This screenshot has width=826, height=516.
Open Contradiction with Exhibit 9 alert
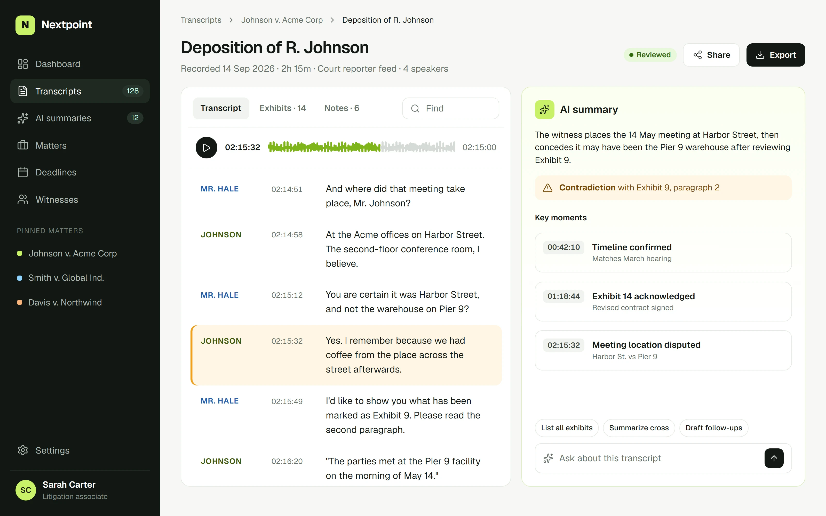tap(663, 188)
